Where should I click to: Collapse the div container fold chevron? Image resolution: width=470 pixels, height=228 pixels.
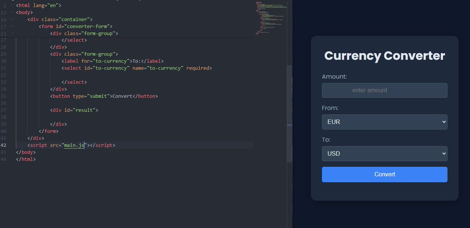click(12, 20)
